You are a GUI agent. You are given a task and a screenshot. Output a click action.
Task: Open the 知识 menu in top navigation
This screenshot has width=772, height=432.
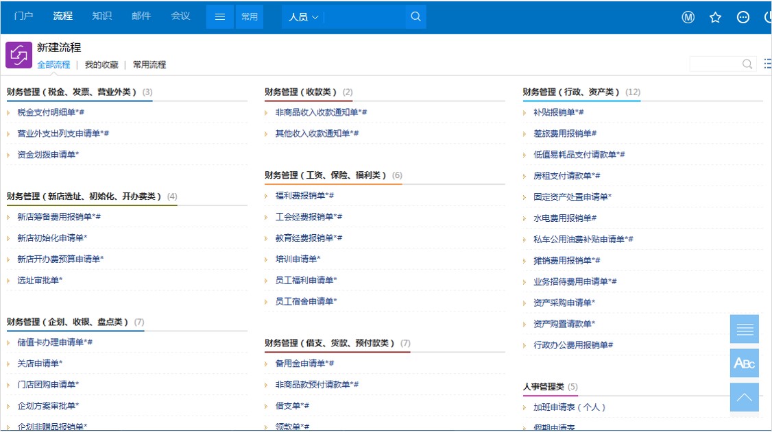[102, 16]
